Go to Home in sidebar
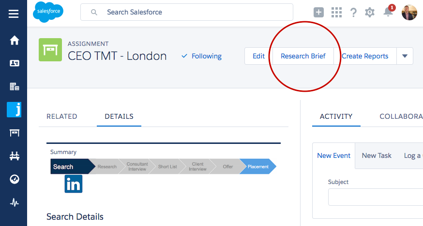This screenshot has height=226, width=423. click(15, 40)
